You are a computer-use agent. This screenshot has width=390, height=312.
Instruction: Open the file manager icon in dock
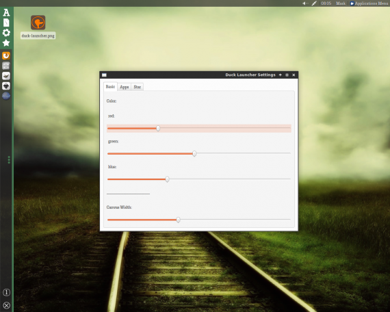tap(6, 66)
